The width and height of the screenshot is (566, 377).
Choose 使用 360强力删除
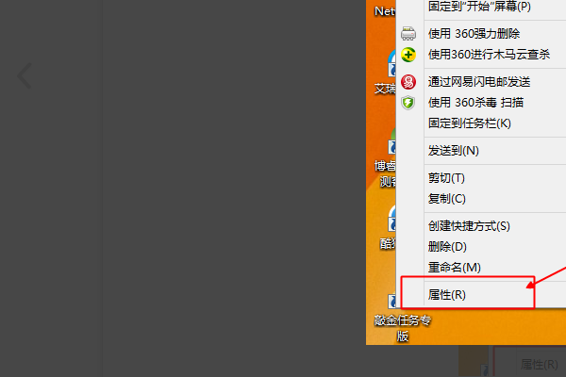coord(474,34)
